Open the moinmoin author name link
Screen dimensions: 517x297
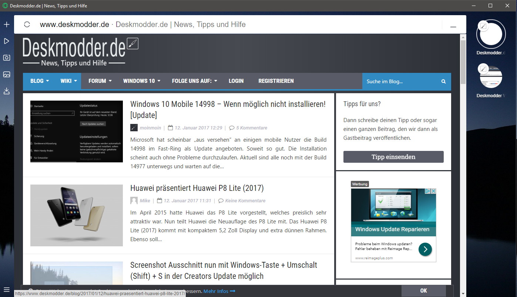pyautogui.click(x=150, y=128)
